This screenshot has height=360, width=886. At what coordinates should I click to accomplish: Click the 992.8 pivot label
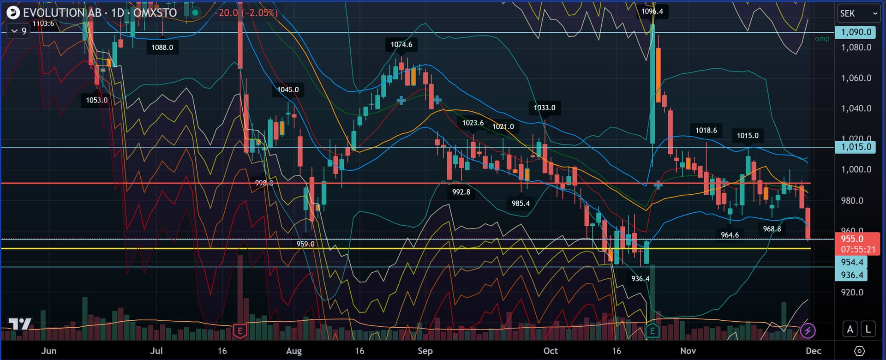pos(461,192)
